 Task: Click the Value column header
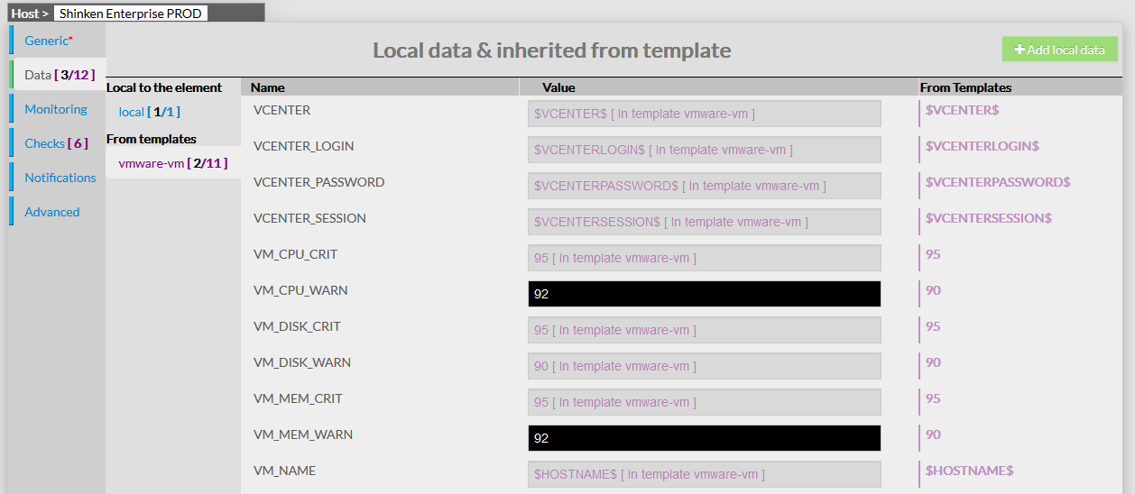pyautogui.click(x=558, y=87)
